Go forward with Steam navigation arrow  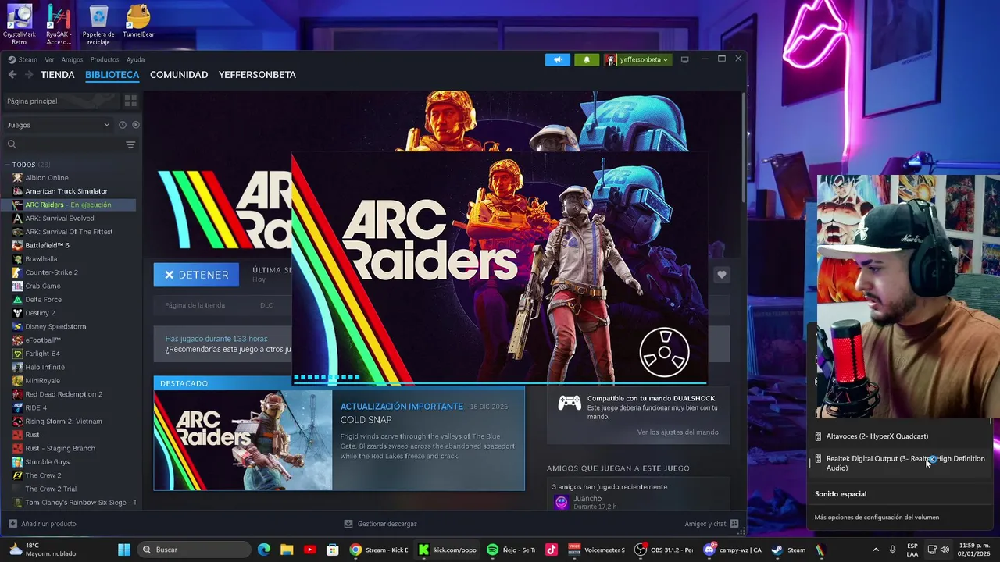[x=29, y=75]
